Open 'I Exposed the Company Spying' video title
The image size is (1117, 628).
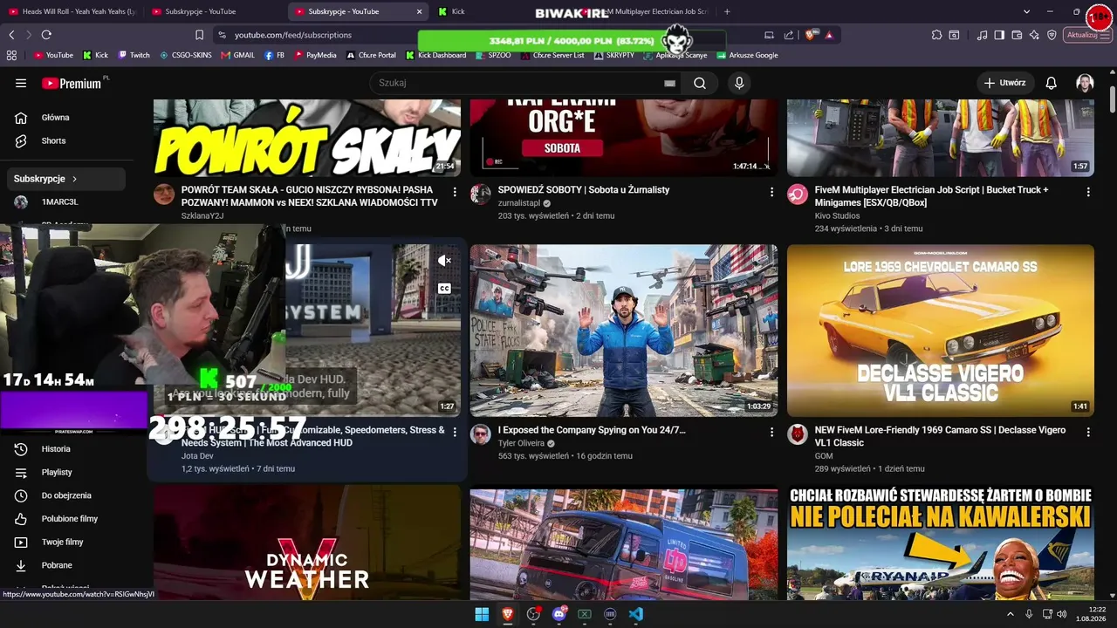[x=592, y=430]
